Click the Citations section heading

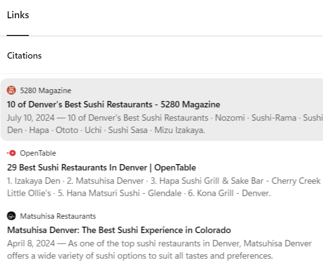[x=24, y=56]
